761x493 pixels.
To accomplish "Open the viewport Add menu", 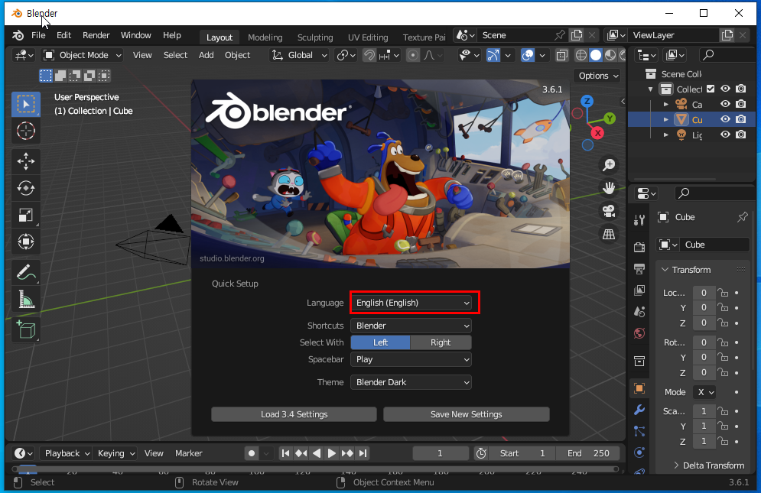I will click(x=207, y=55).
